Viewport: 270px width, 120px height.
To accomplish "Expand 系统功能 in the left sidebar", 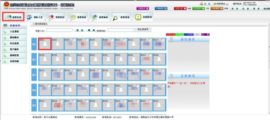I will coord(14,61).
